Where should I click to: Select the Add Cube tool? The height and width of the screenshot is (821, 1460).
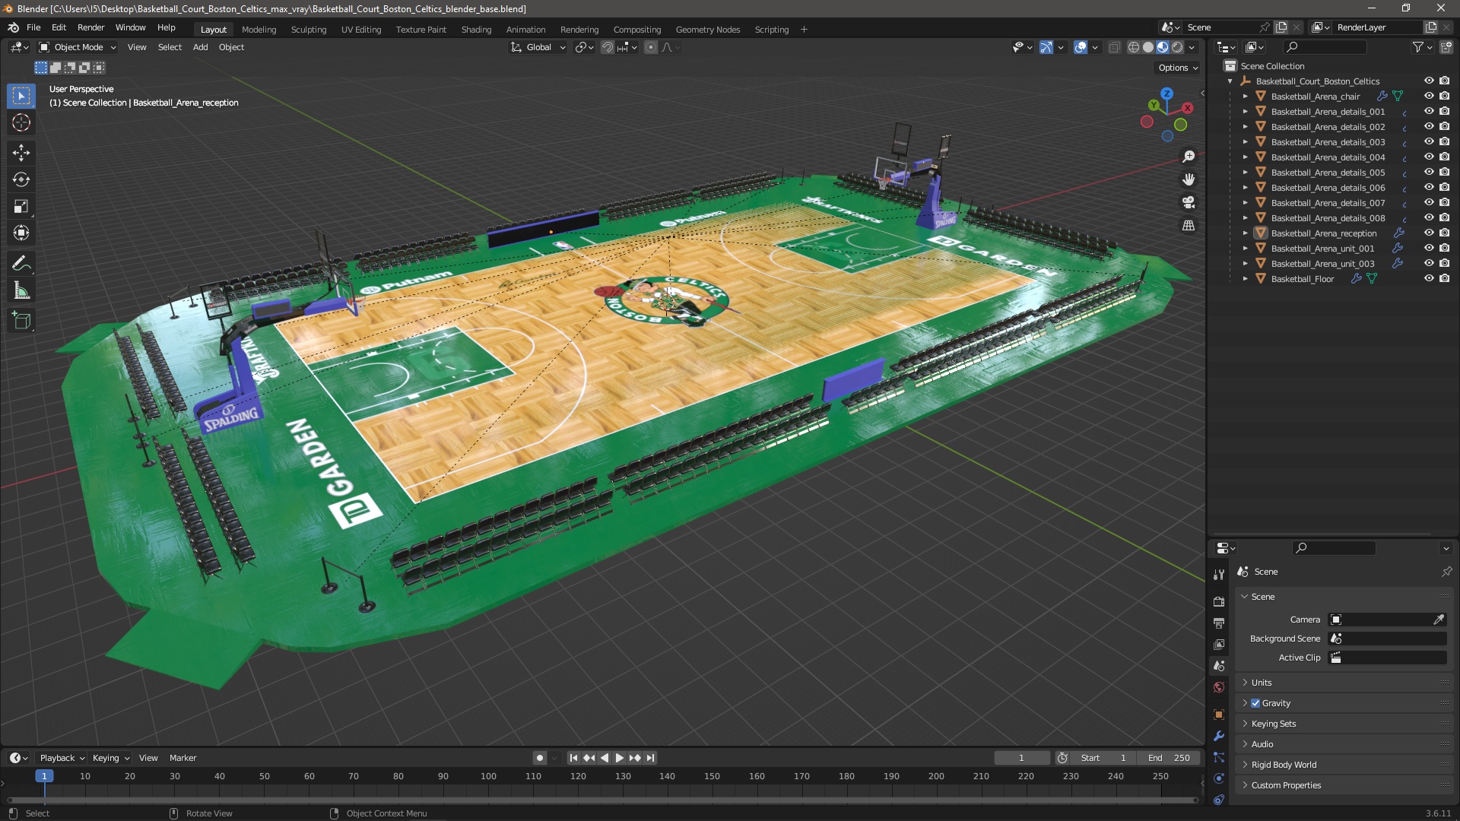[x=21, y=321]
